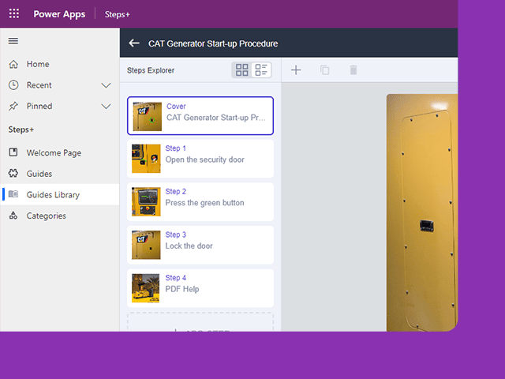The image size is (505, 379).
Task: Click the Categories shapes icon
Action: [13, 216]
